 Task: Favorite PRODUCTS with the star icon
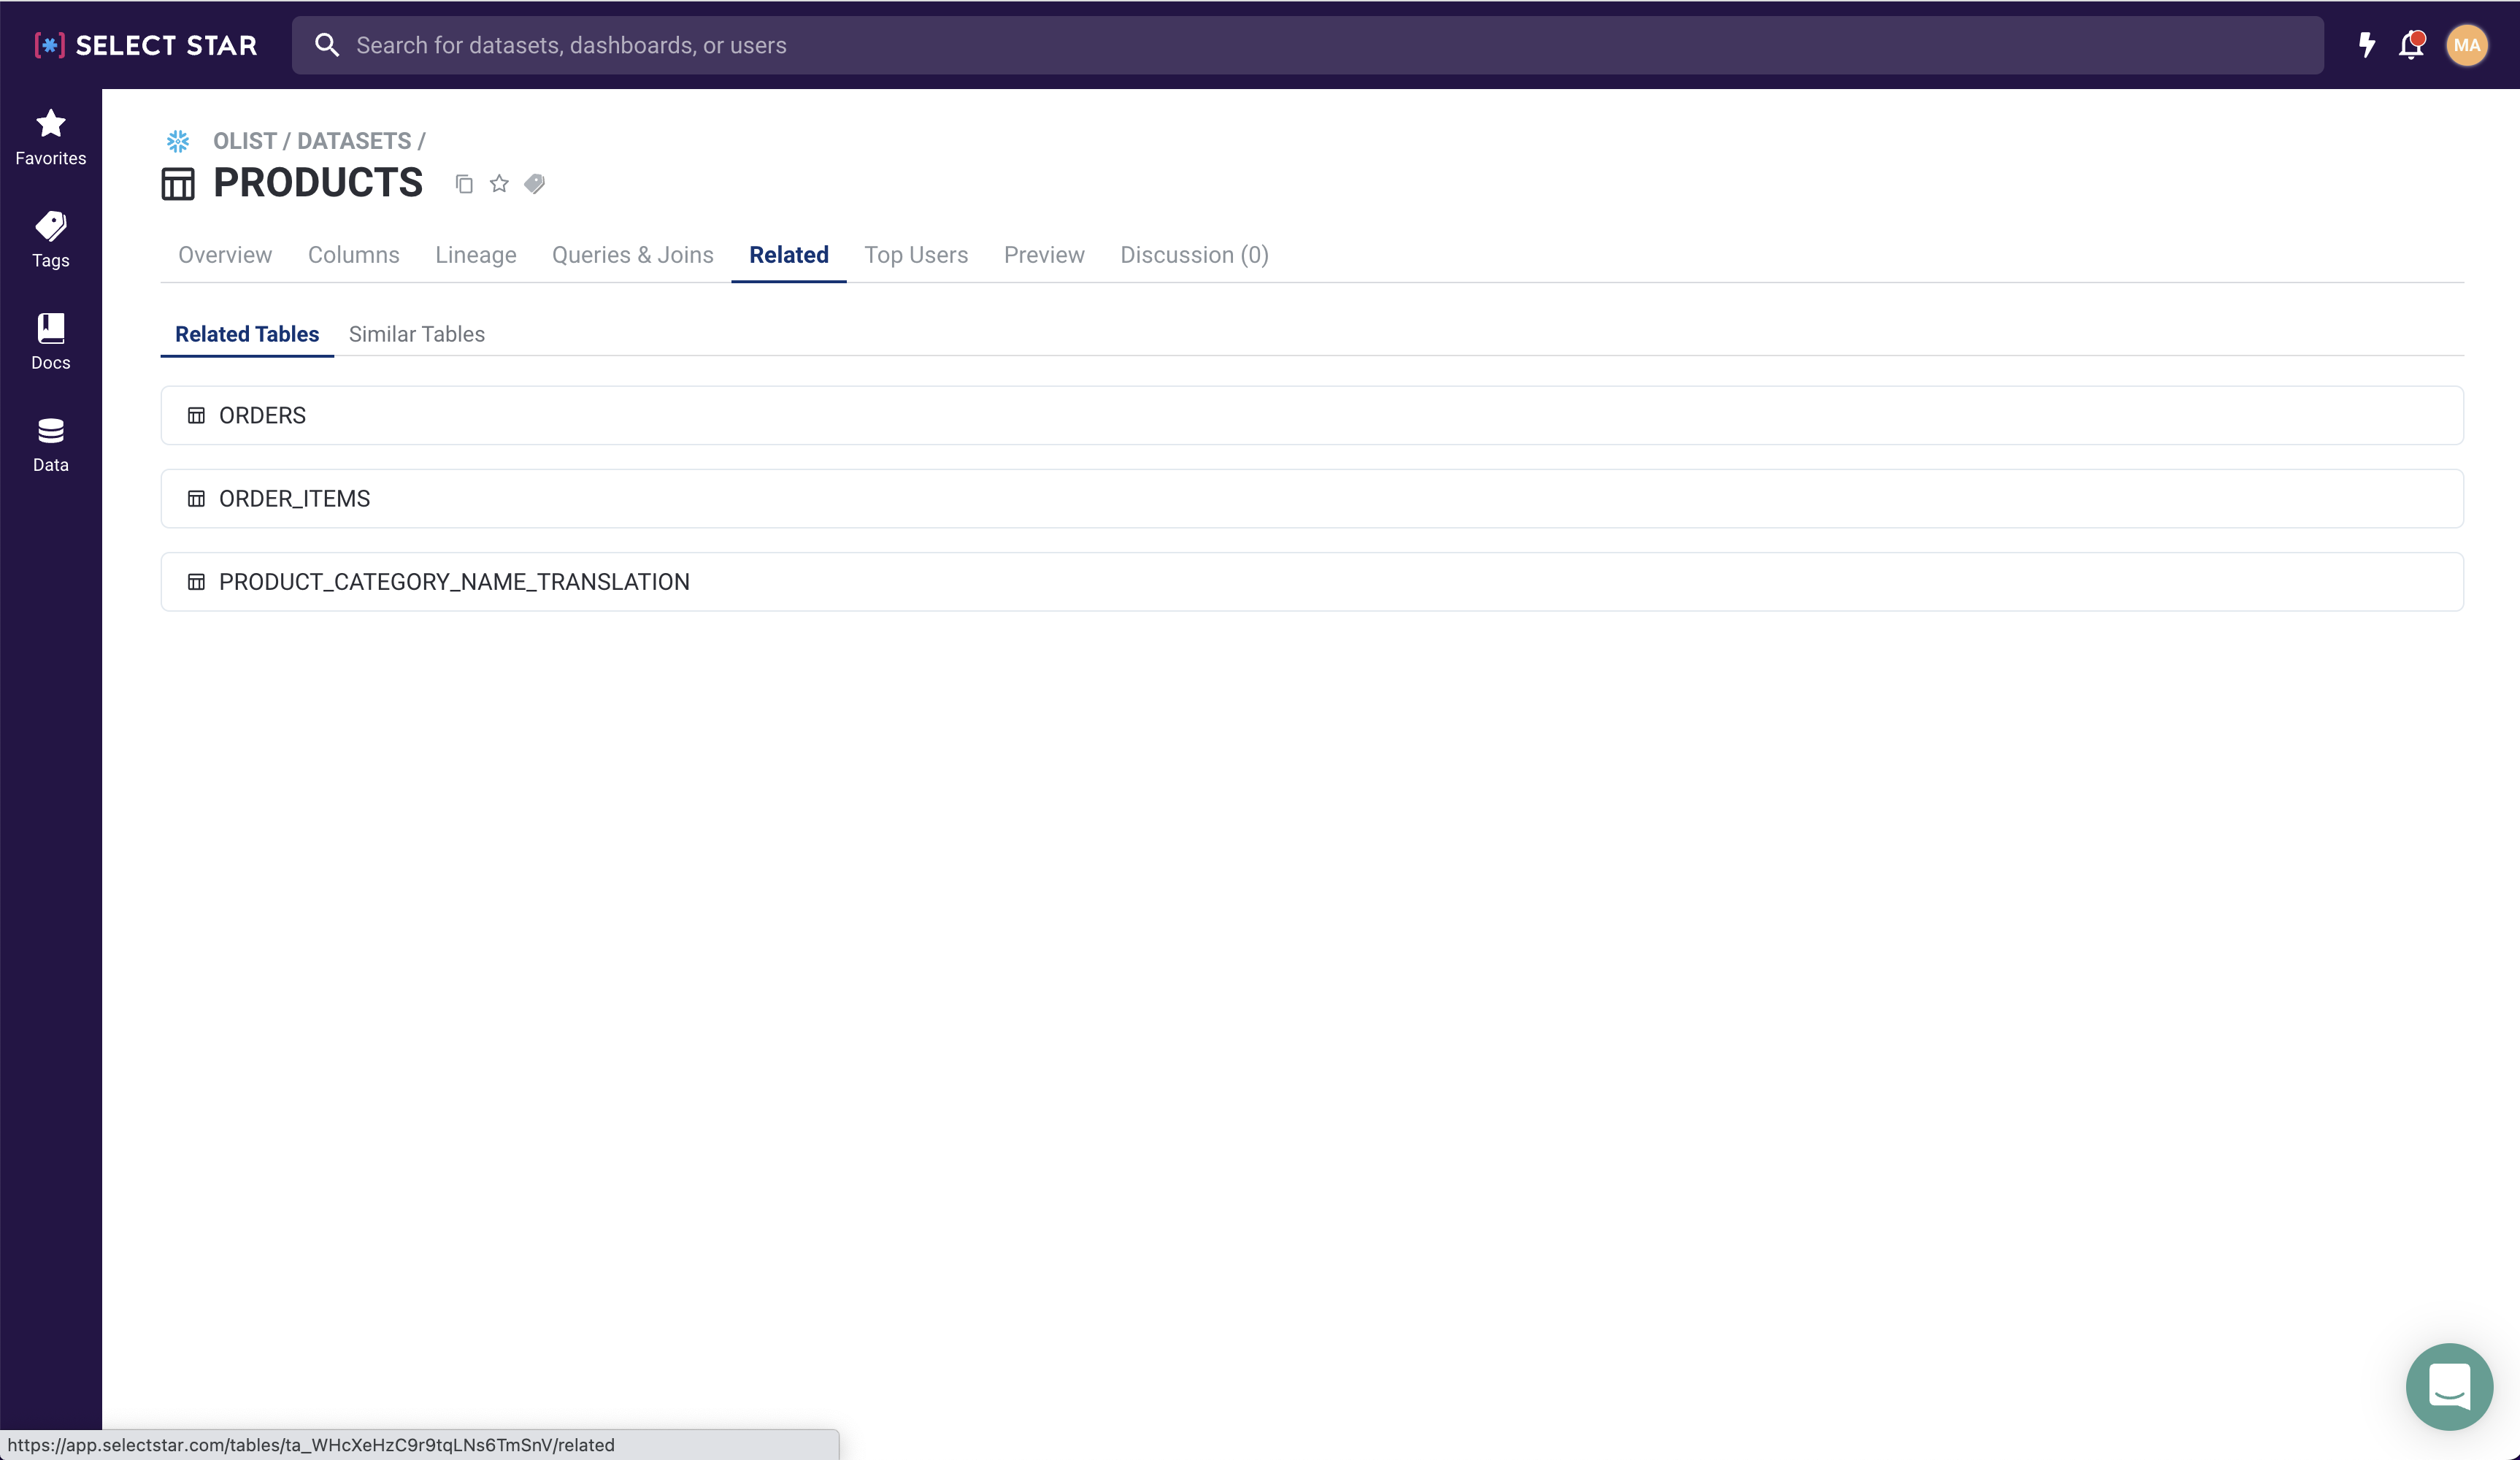pyautogui.click(x=499, y=184)
